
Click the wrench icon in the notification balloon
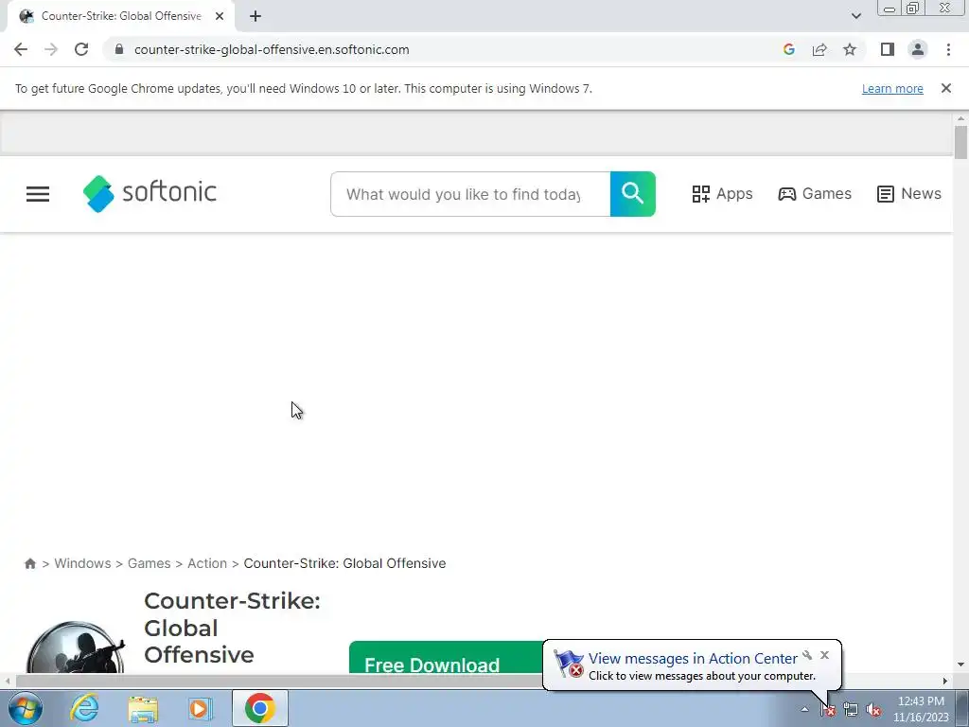[807, 655]
